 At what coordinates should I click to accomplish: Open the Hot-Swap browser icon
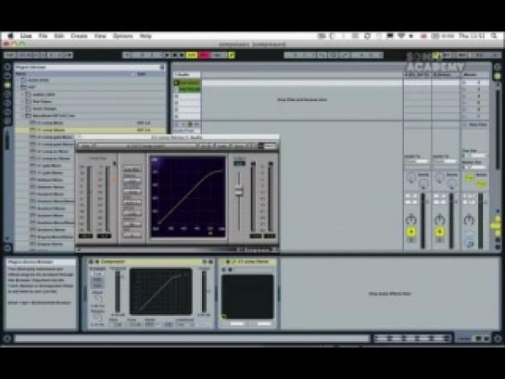[7, 121]
